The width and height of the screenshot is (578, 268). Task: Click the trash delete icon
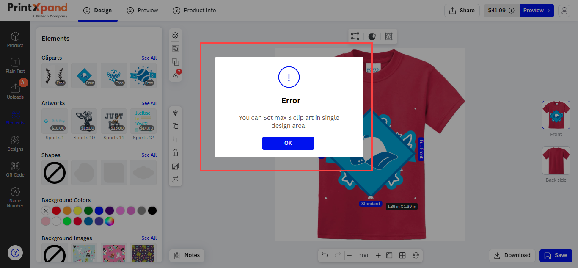click(x=175, y=153)
